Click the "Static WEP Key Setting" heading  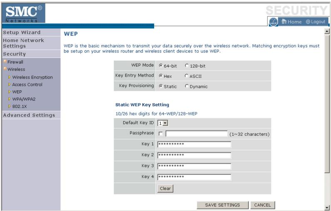pyautogui.click(x=142, y=105)
